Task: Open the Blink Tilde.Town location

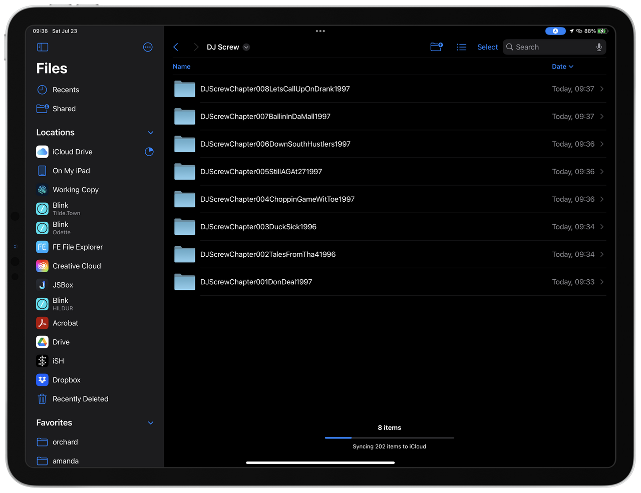Action: click(x=95, y=209)
